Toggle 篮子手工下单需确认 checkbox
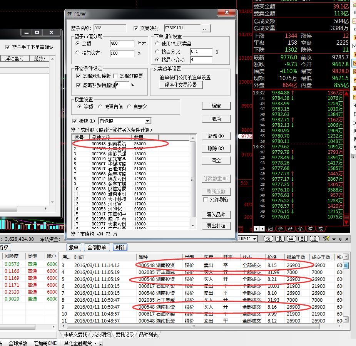Viewport: 356px width, 346px height. (8, 47)
